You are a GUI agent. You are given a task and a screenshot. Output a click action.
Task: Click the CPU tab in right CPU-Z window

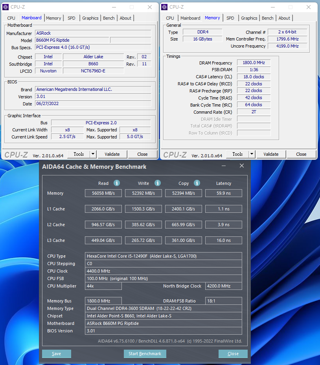click(x=170, y=18)
